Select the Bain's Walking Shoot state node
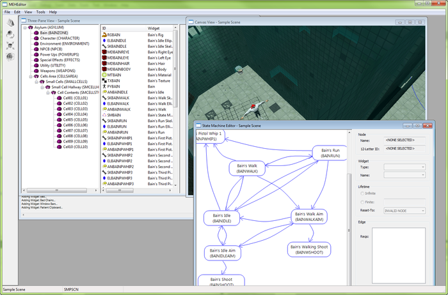This screenshot has width=448, height=295. click(x=309, y=250)
